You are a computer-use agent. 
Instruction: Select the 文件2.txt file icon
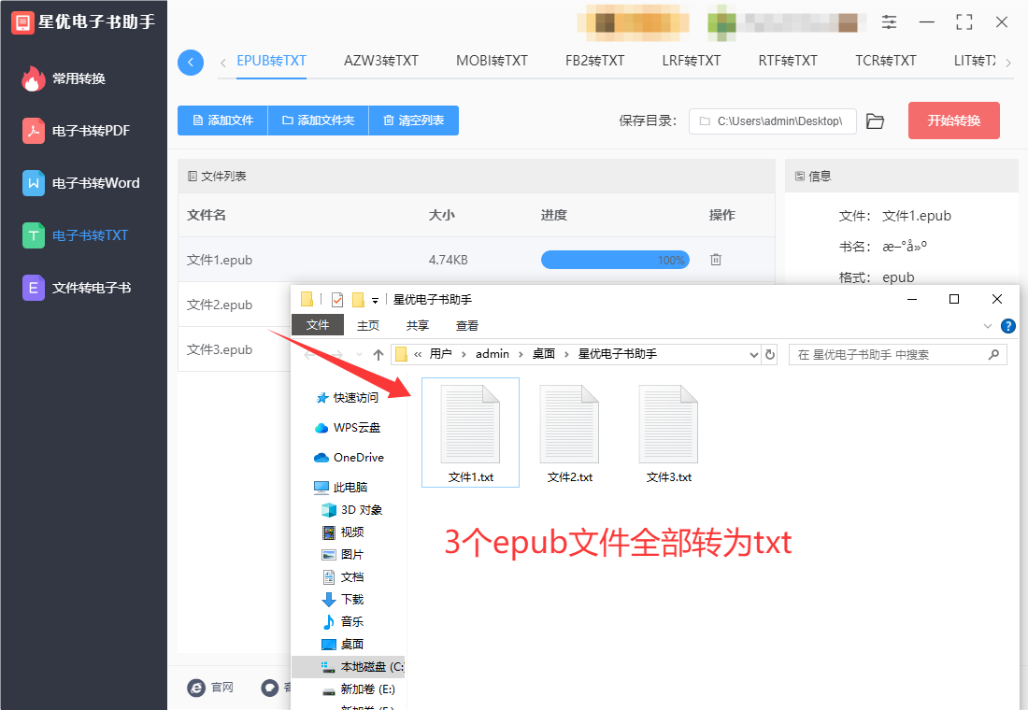[569, 432]
